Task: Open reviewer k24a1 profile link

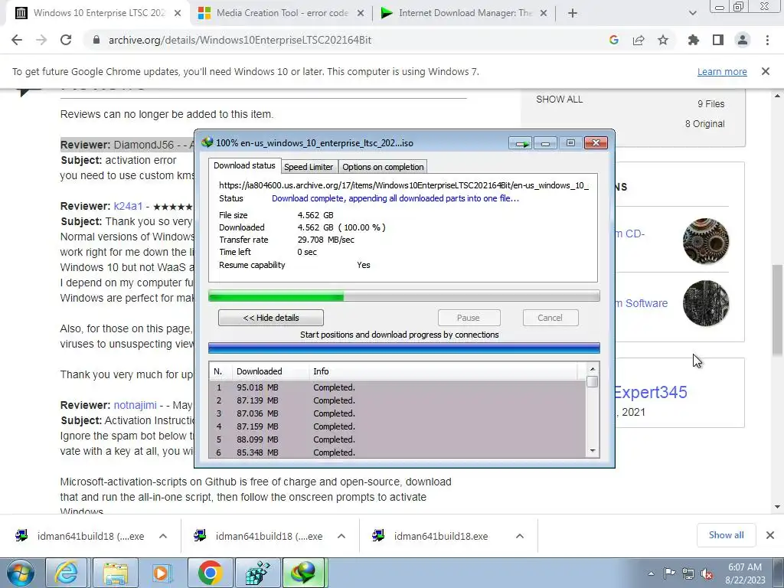Action: click(x=128, y=206)
